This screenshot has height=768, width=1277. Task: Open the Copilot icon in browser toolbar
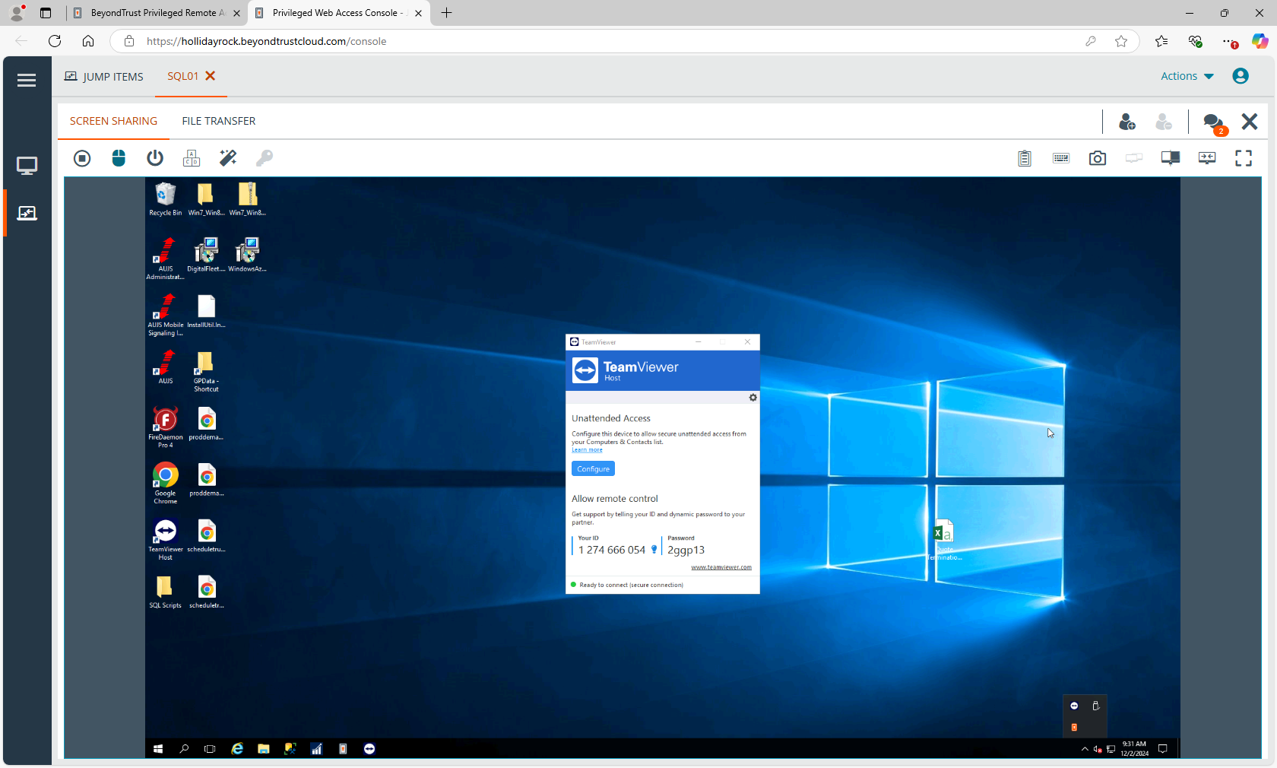[x=1260, y=41]
